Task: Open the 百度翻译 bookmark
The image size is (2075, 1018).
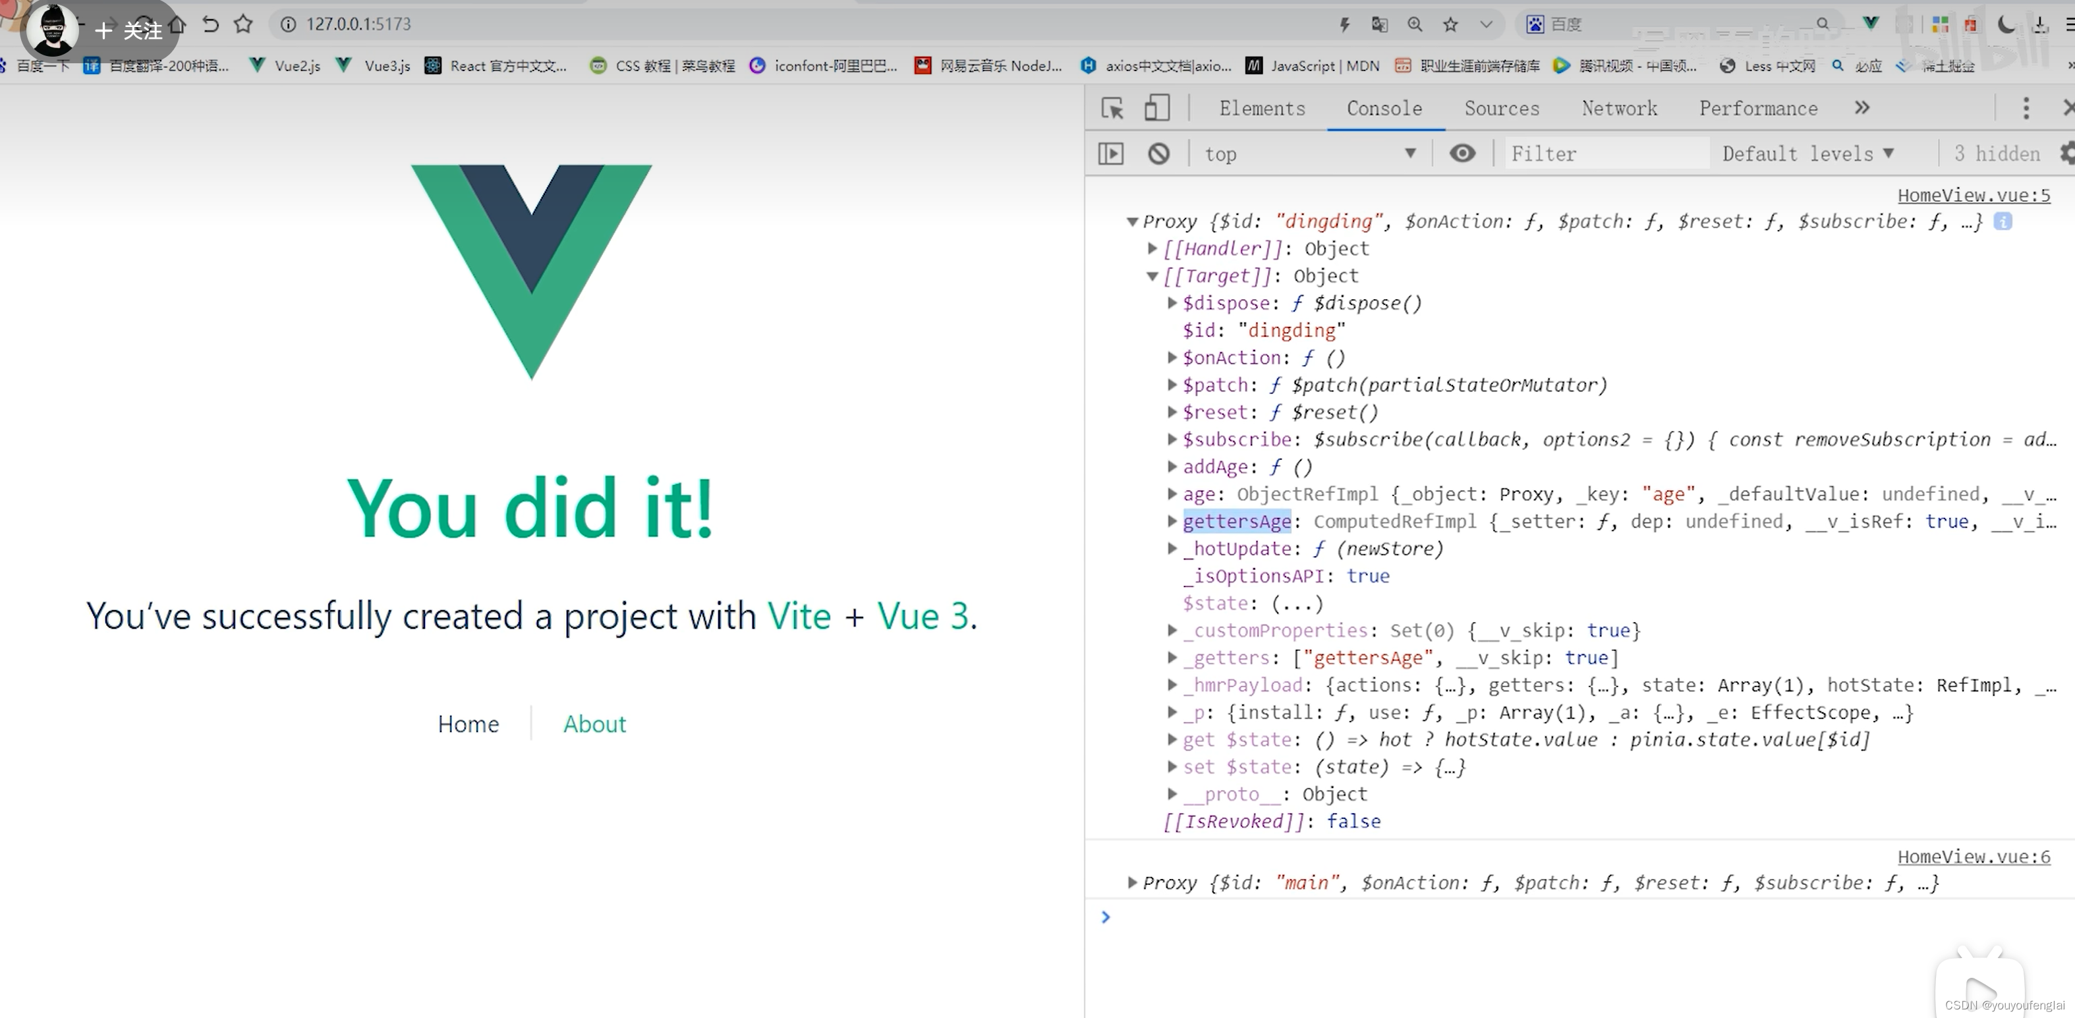Action: [156, 65]
